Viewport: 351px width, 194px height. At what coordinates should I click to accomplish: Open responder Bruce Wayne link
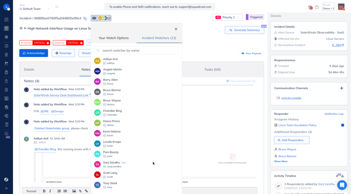tap(287, 149)
